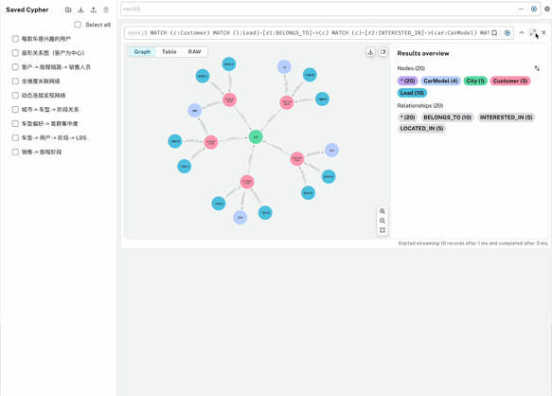Click the upload saved Cypher icon

(x=94, y=9)
